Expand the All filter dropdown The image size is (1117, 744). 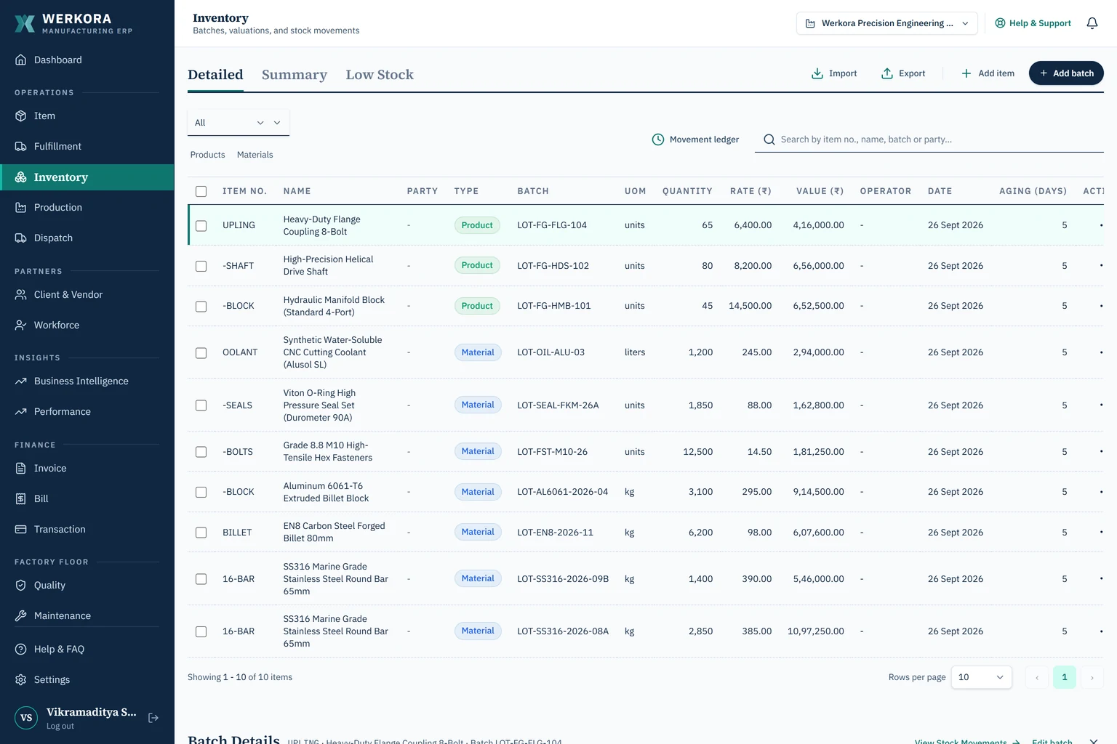pos(239,123)
